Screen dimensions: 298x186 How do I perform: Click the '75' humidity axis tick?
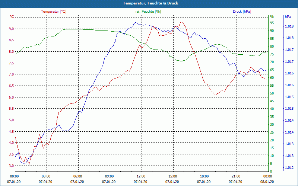pyautogui.click(x=272, y=54)
